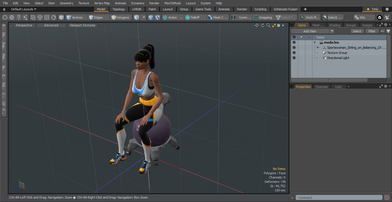Toggle the Symmetry option

(241, 17)
